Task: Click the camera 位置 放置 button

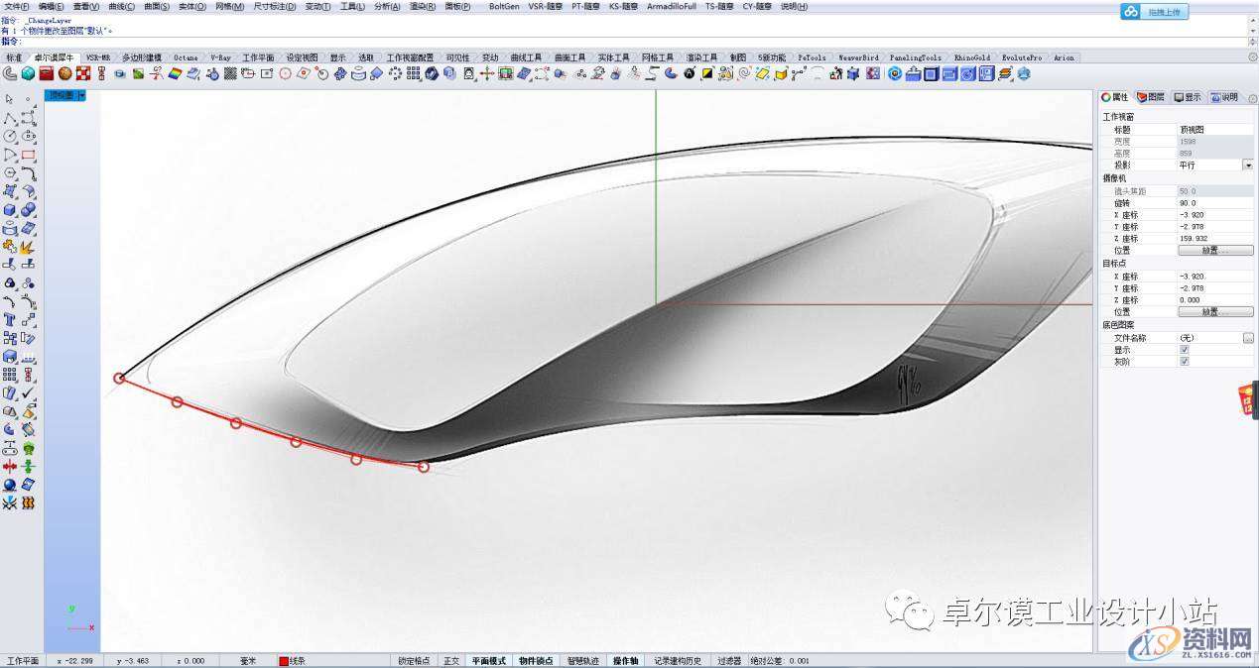Action: (1214, 251)
